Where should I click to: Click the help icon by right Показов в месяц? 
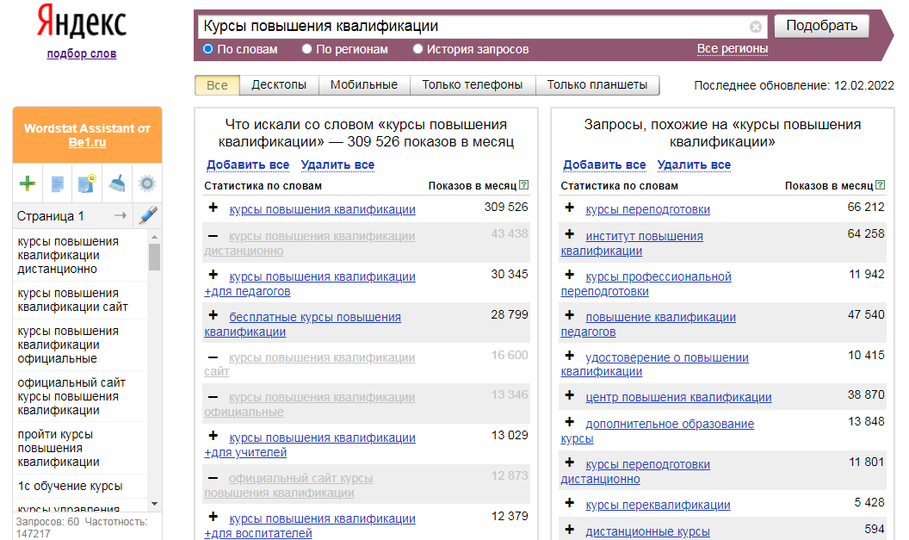coord(881,185)
